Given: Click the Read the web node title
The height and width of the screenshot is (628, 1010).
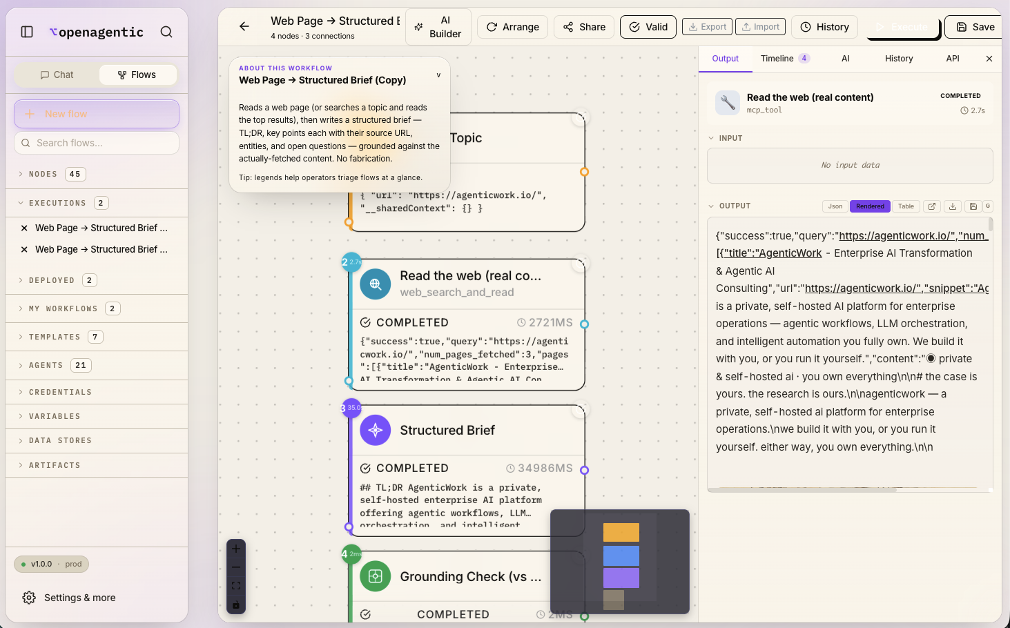Looking at the screenshot, I should [x=471, y=276].
